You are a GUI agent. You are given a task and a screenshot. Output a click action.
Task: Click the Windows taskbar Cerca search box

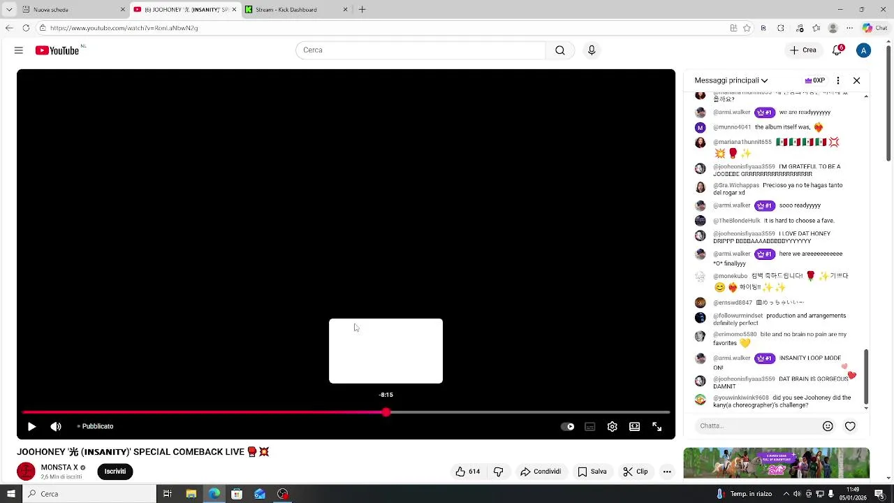click(89, 494)
